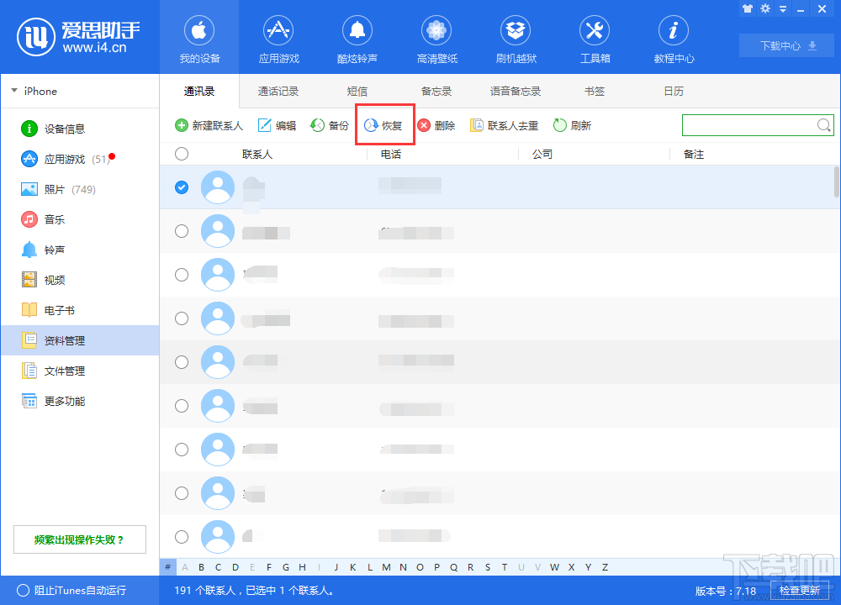Jump to letter M in alphabet index

click(x=386, y=567)
